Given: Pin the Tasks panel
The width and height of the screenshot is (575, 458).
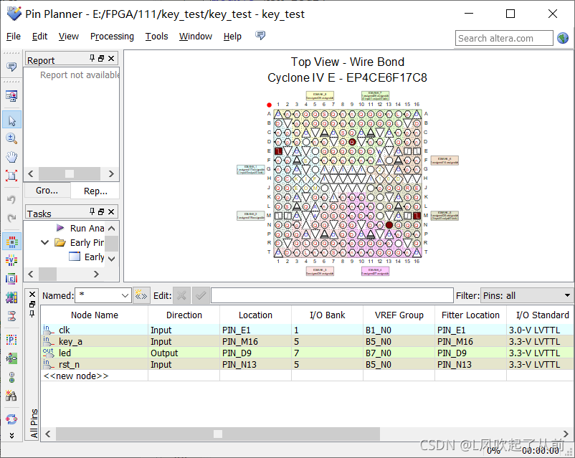Looking at the screenshot, I should pyautogui.click(x=92, y=211).
